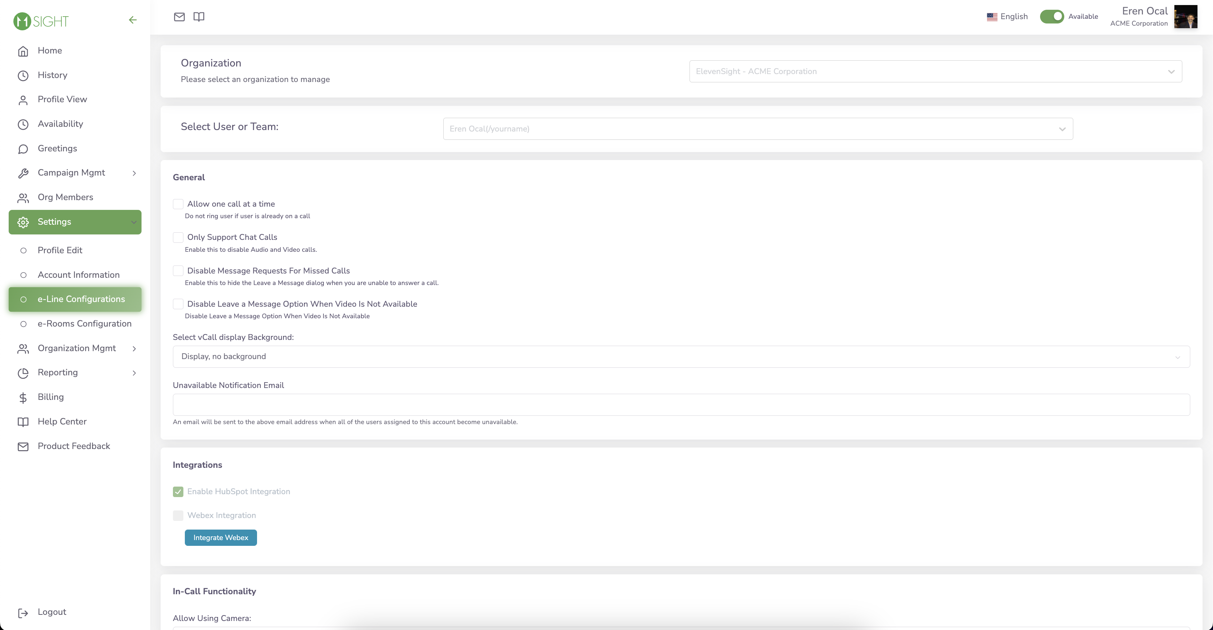Expand Organization Mgmt submenu chevron

coord(134,349)
